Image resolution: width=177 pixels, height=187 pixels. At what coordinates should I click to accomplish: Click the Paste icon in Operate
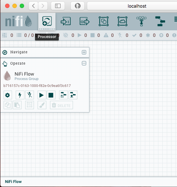coord(17,105)
